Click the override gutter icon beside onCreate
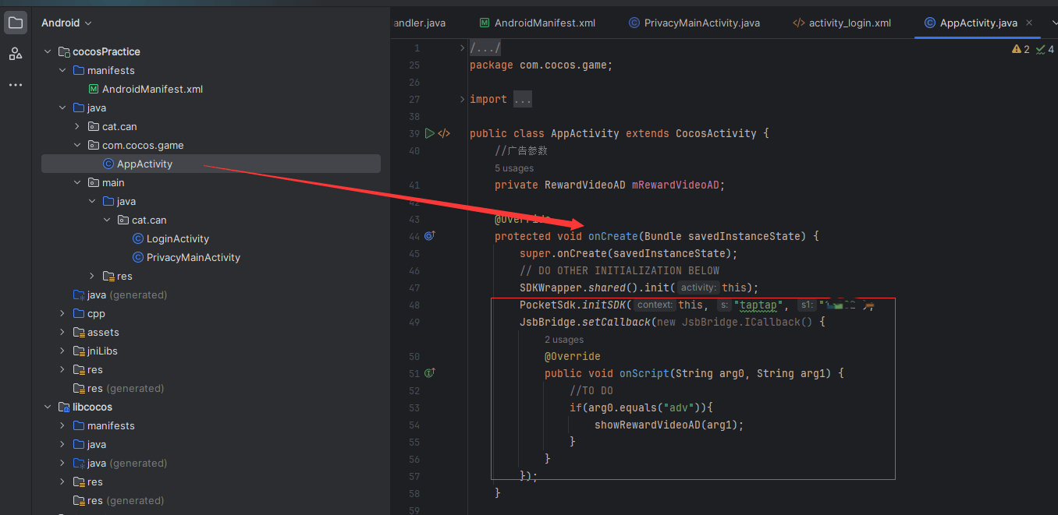Image resolution: width=1058 pixels, height=515 pixels. tap(429, 236)
